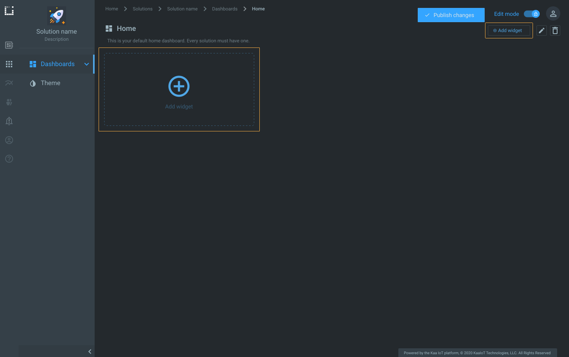
Task: Open the help question mark icon
Action: tap(9, 159)
